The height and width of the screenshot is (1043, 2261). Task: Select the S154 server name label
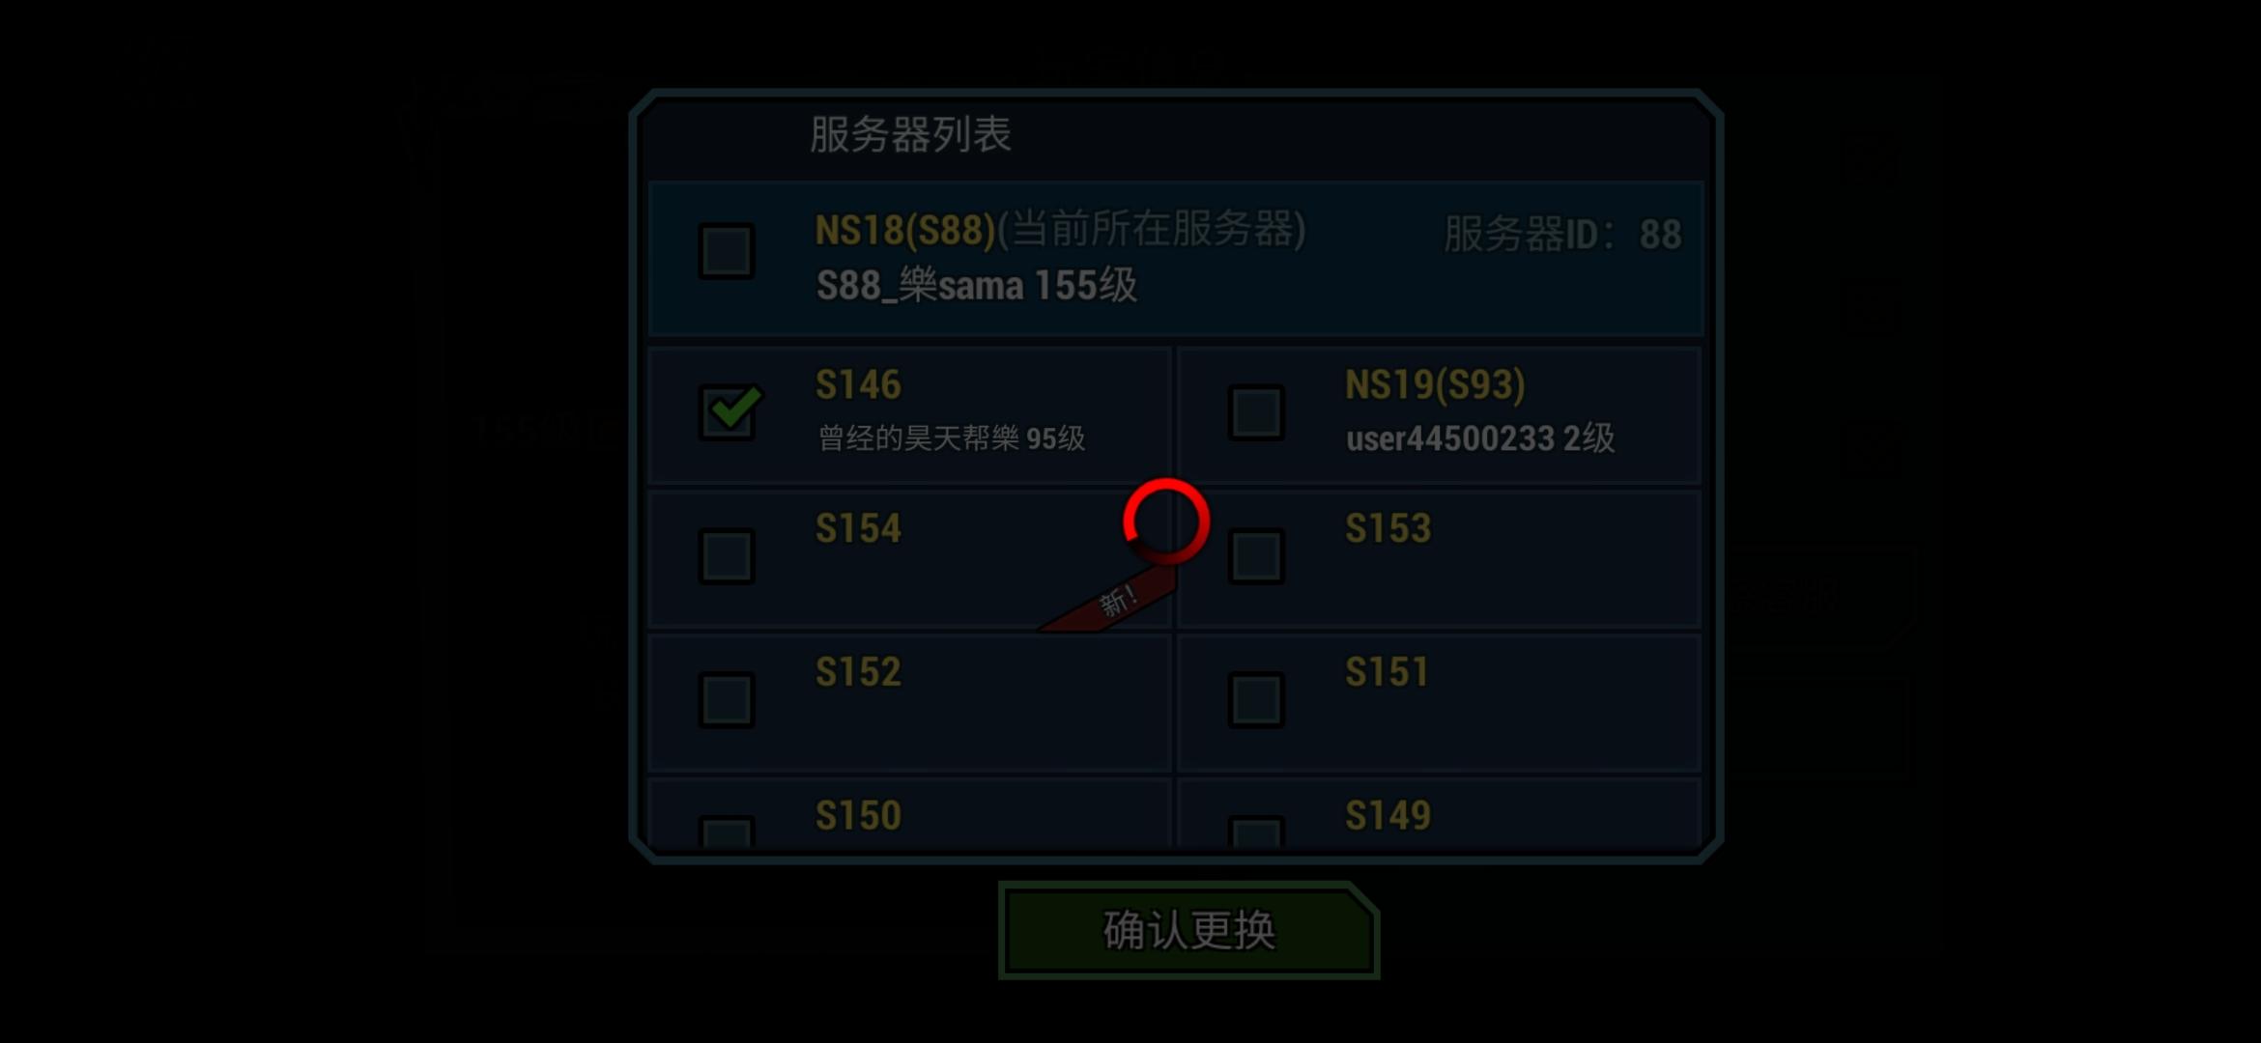coord(858,528)
